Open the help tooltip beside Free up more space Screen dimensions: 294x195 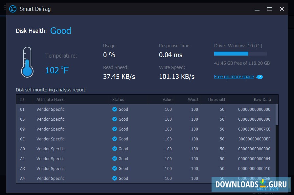(x=259, y=77)
